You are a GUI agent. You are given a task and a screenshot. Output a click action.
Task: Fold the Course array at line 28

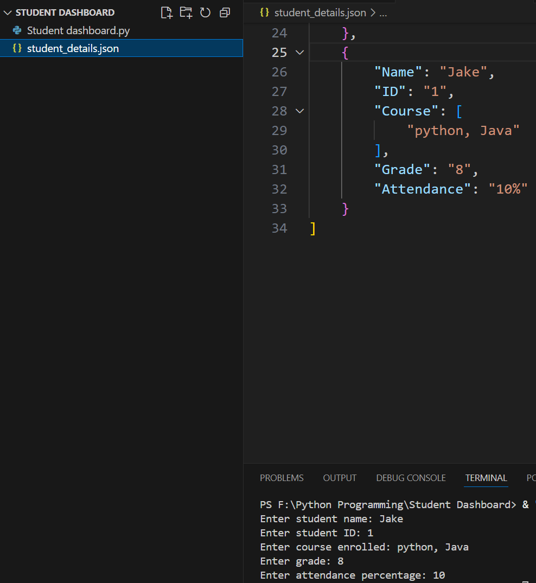coord(299,111)
